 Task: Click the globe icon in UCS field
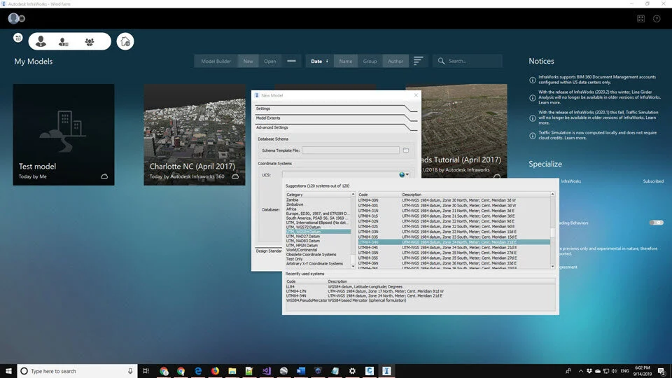(x=402, y=174)
